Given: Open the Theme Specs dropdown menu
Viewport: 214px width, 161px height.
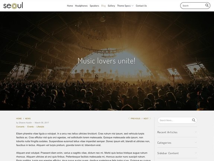Looking at the screenshot, I should click(x=125, y=6).
